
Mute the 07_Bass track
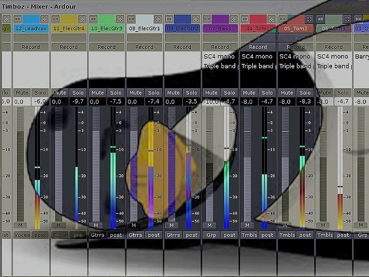(x=211, y=93)
